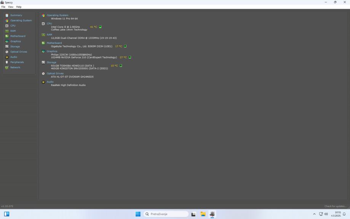Click the Audio heading link in summary
Viewport: 350px width, 219px height.
pyautogui.click(x=50, y=82)
